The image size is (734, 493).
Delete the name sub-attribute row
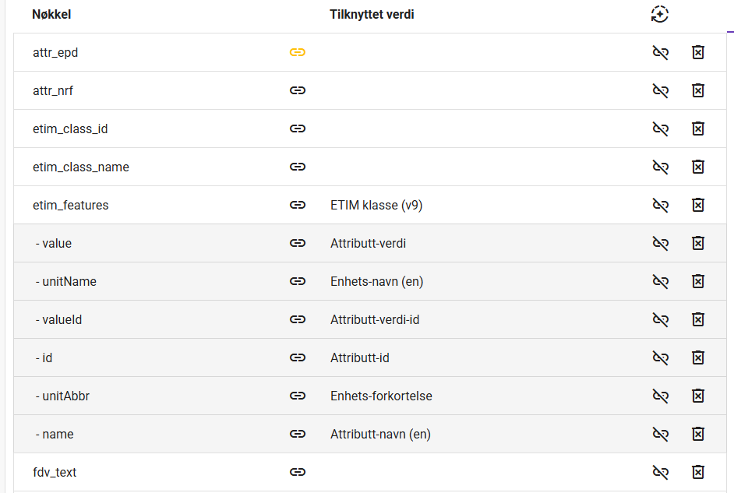pyautogui.click(x=698, y=434)
